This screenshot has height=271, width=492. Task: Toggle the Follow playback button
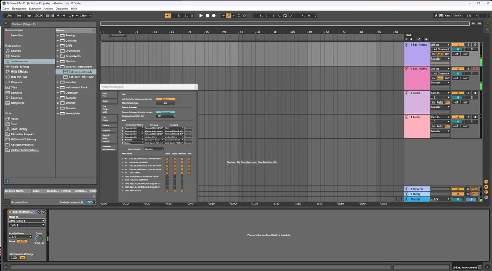(x=168, y=15)
